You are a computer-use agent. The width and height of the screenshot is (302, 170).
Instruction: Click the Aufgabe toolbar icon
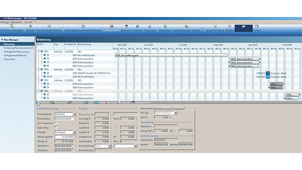[x=229, y=26]
